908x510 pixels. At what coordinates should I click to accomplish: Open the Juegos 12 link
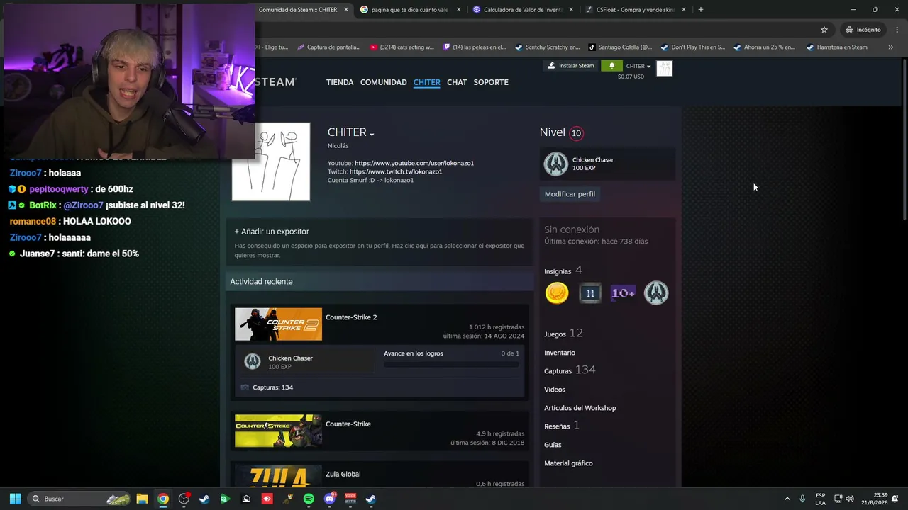[563, 334]
